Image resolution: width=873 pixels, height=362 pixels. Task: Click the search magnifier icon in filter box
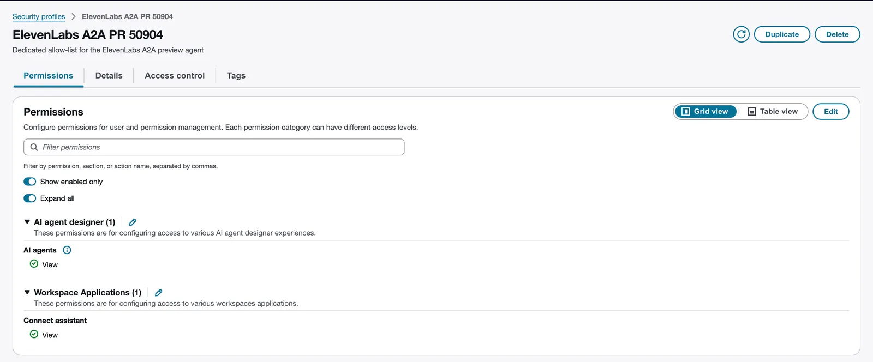point(34,147)
